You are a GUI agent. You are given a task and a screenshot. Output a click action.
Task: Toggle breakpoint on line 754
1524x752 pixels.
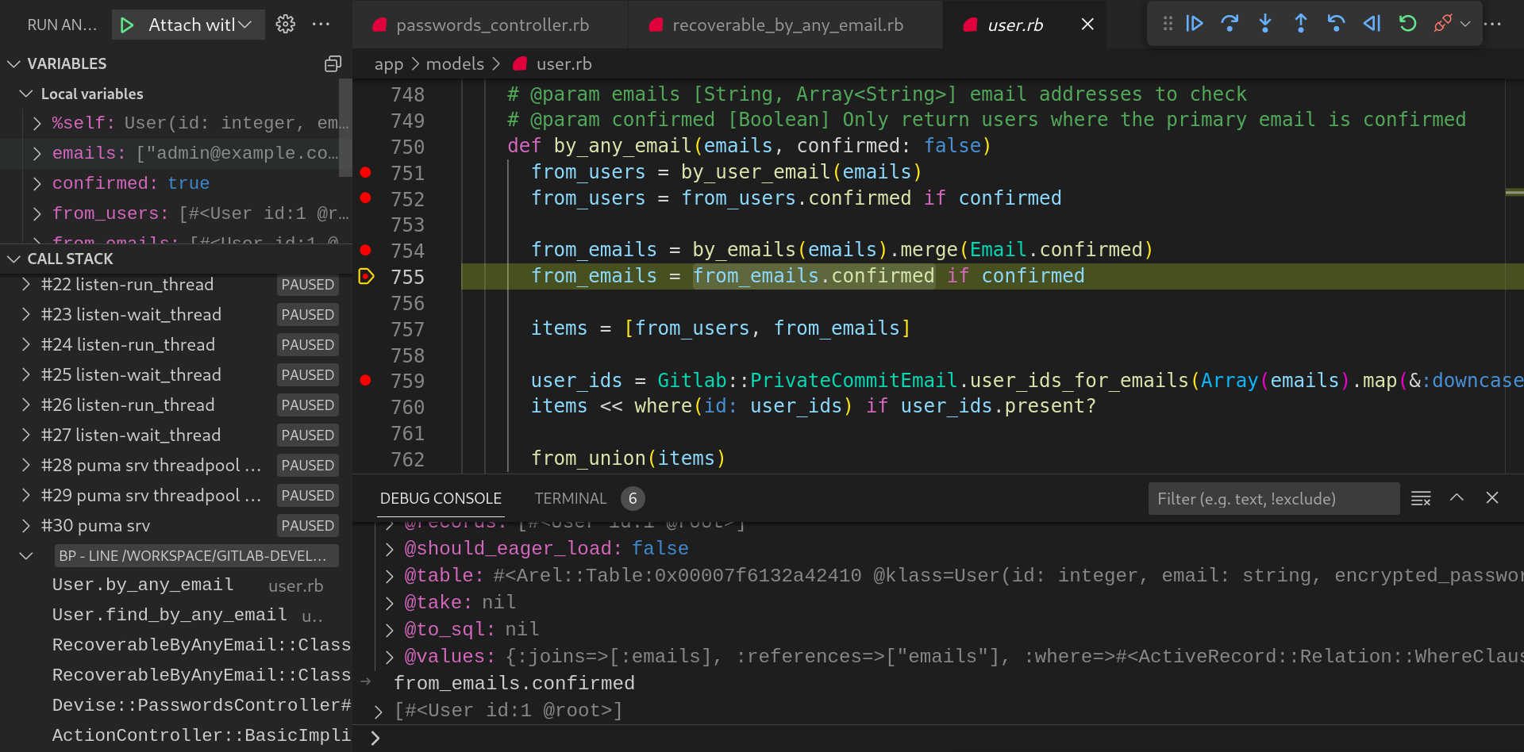click(x=365, y=250)
